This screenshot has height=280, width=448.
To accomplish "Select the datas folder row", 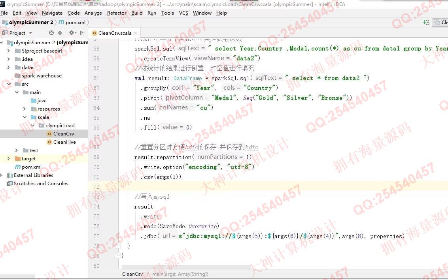I will pyautogui.click(x=44, y=68).
